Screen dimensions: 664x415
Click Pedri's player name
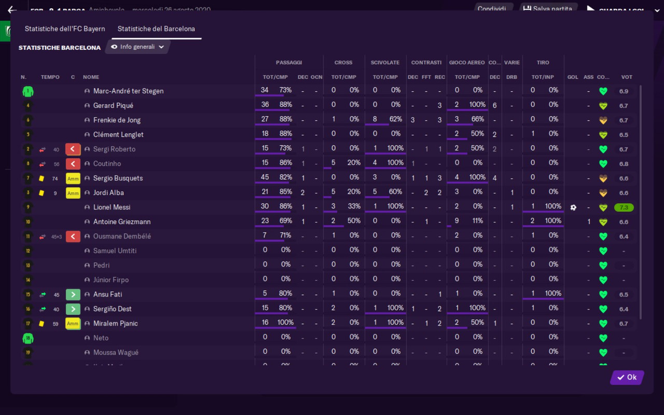[x=101, y=266]
